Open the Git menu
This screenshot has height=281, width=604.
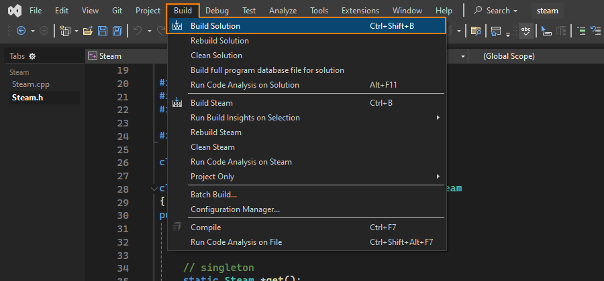117,11
